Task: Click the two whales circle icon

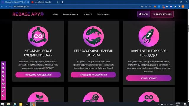Action: tap(93, 36)
